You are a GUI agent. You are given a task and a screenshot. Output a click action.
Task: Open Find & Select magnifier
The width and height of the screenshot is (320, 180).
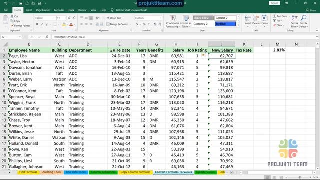[x=303, y=21]
